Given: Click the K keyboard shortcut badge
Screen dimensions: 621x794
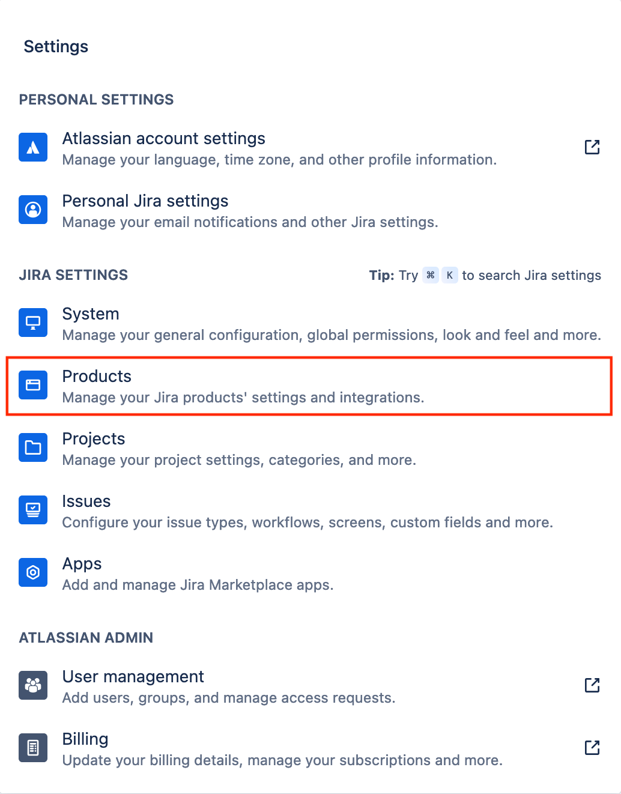Looking at the screenshot, I should (x=449, y=275).
